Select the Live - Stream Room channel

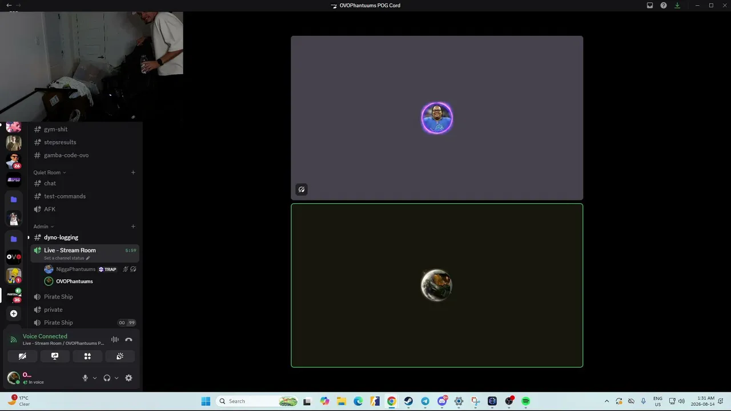click(85, 253)
